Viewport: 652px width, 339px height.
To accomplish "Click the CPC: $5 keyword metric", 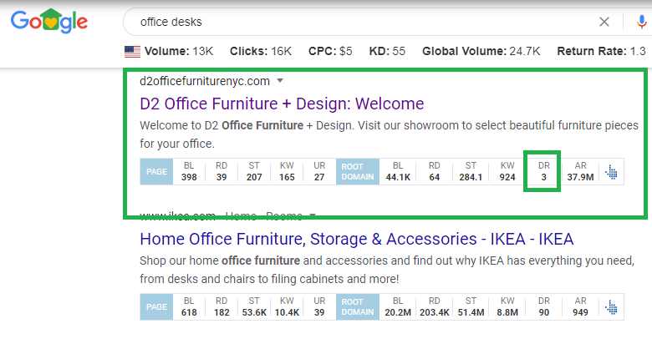I will [x=330, y=52].
